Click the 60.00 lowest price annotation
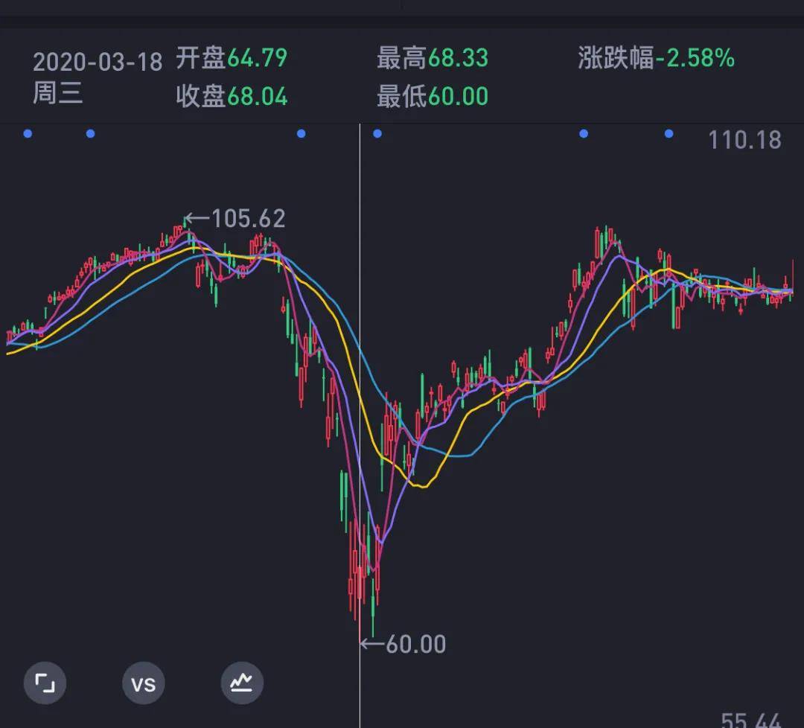Viewport: 804px width, 728px height. point(403,644)
